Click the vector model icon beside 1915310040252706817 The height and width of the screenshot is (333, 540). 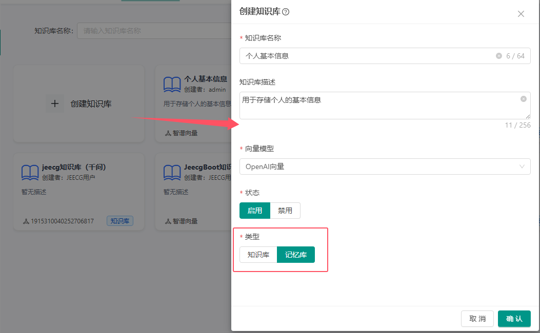pyautogui.click(x=26, y=221)
